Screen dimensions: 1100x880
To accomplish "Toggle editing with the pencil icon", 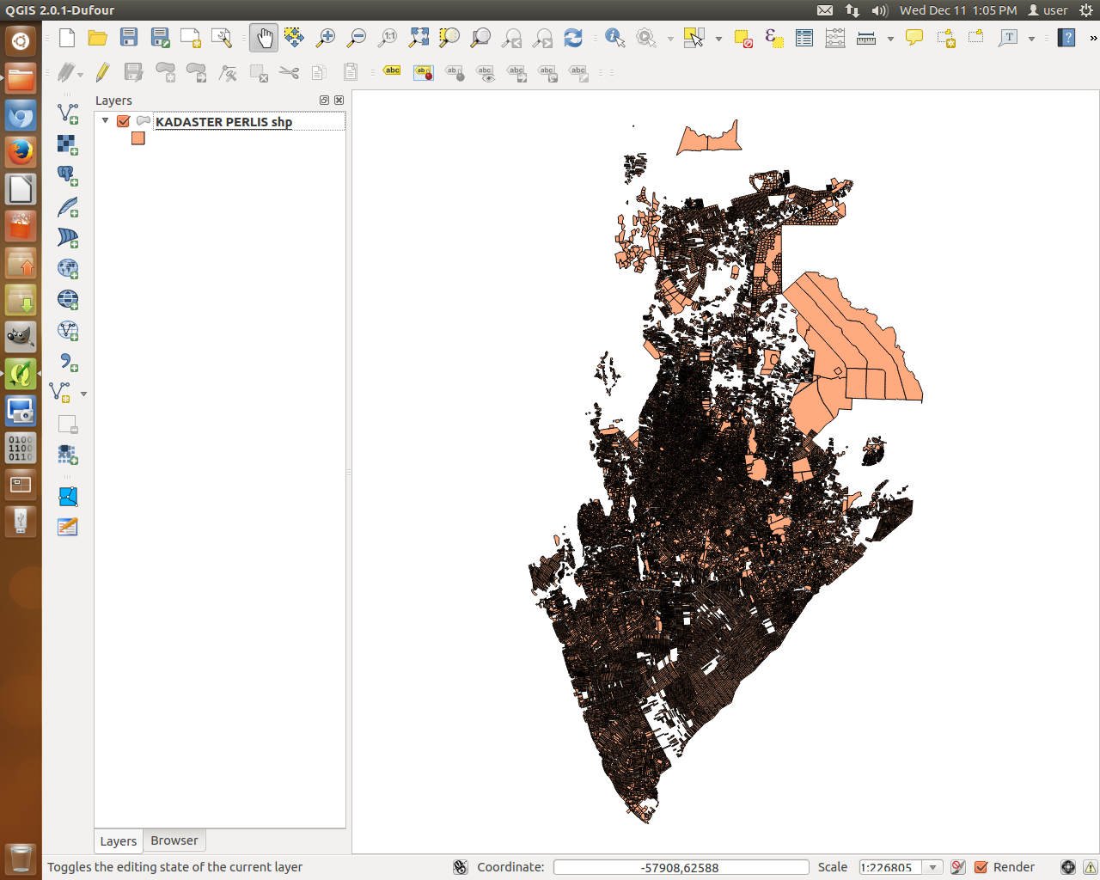I will tap(103, 73).
